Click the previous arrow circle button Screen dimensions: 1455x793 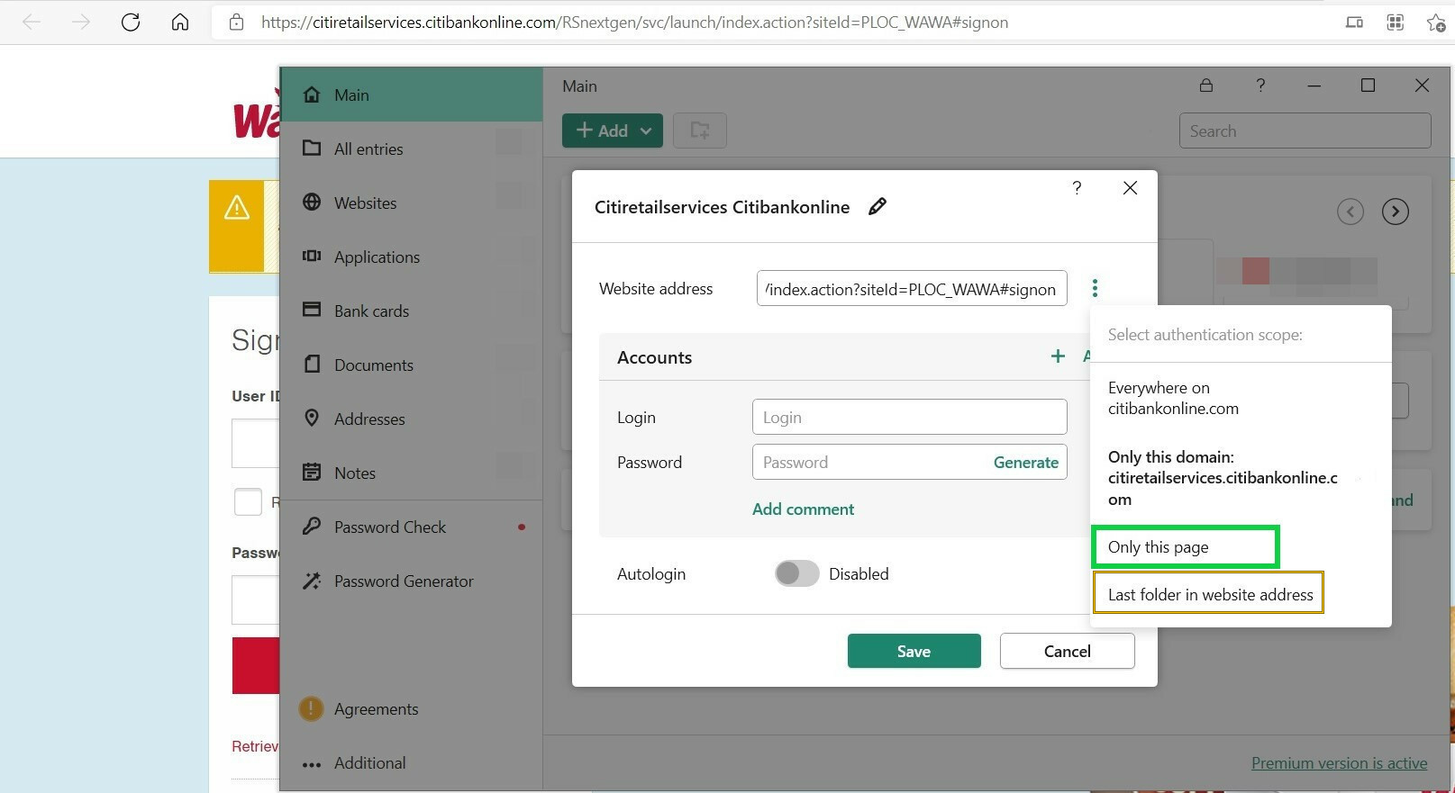point(1350,212)
